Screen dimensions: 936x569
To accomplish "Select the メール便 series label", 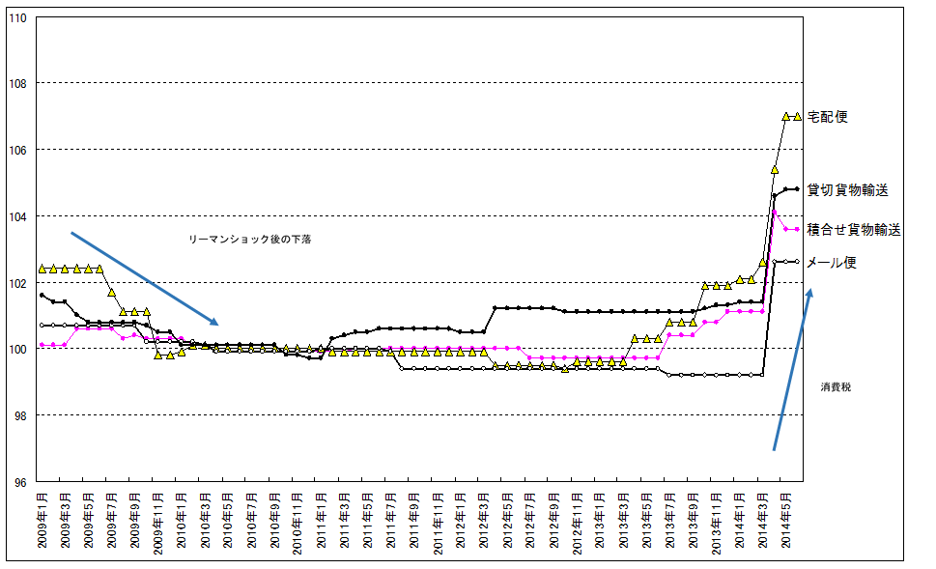I will coord(831,263).
